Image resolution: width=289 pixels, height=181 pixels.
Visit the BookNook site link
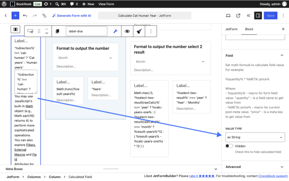21,4
